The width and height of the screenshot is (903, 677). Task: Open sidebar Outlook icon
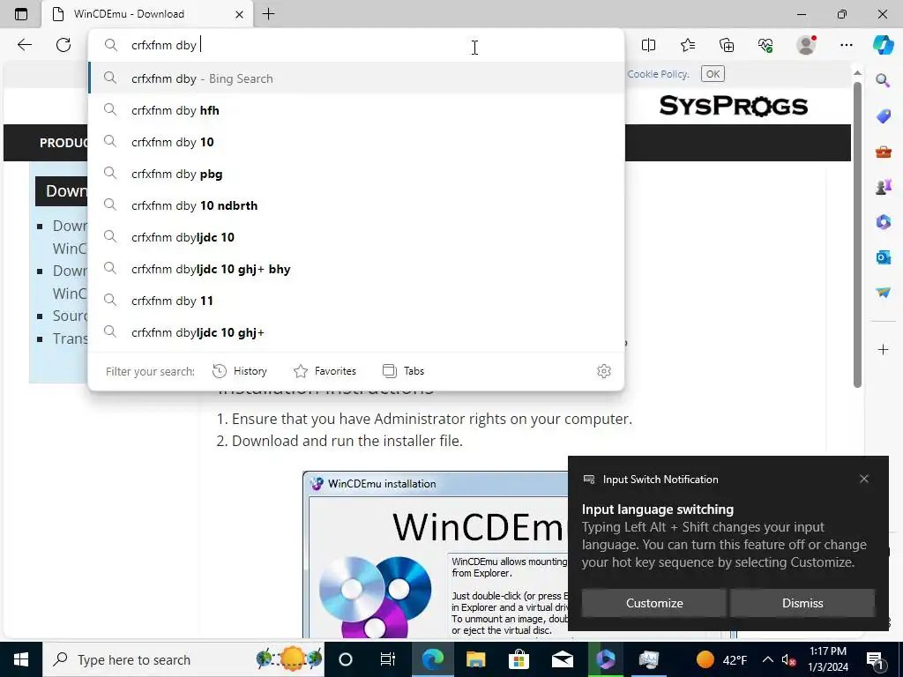pos(883,257)
